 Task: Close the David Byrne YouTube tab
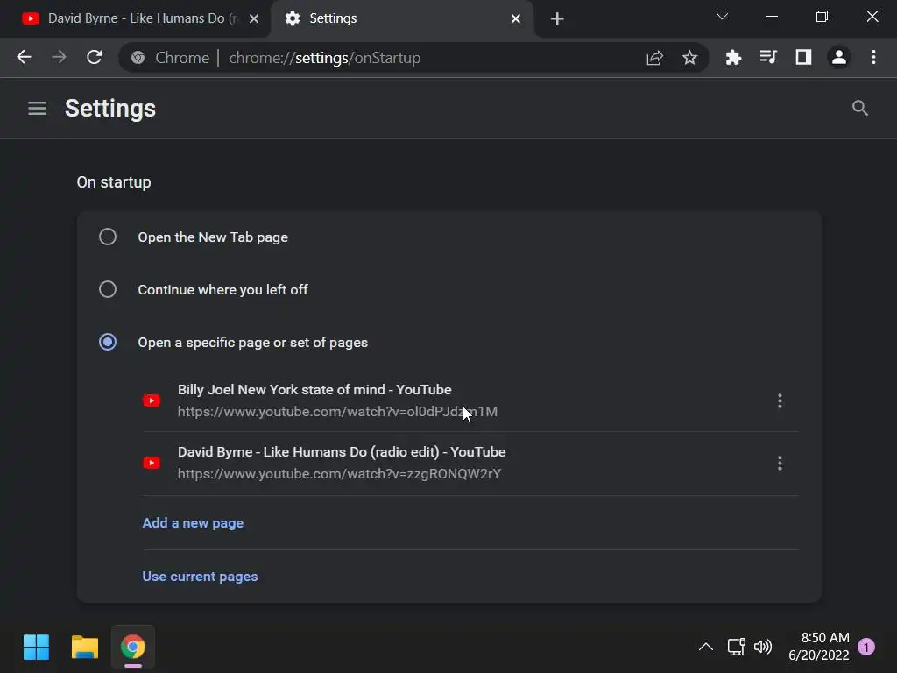click(x=254, y=19)
